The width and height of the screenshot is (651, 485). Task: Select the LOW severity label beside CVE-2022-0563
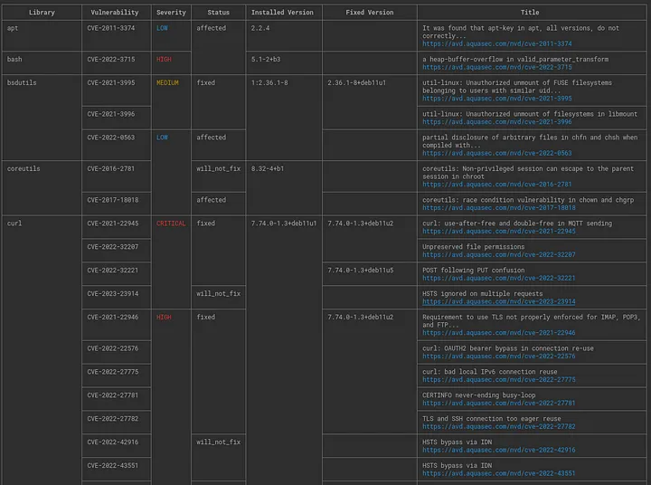coord(162,138)
